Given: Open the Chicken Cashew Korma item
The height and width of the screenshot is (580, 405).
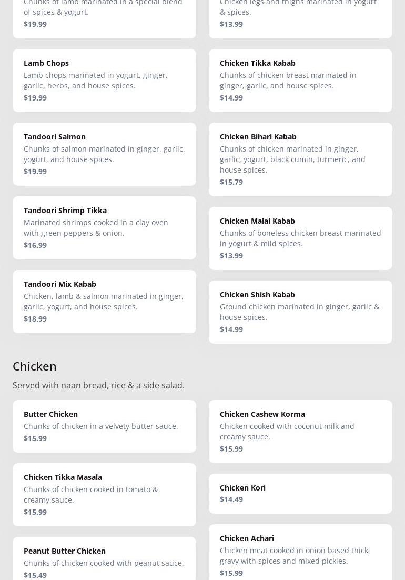Looking at the screenshot, I should click(300, 431).
